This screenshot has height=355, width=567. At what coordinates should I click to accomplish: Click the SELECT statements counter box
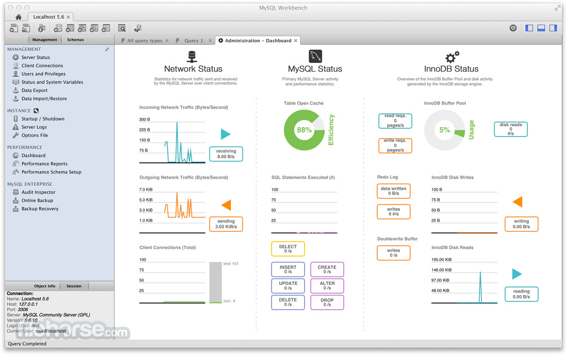click(x=288, y=249)
